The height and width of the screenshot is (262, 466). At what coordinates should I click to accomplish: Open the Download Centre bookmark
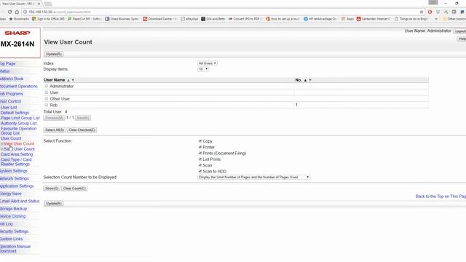(159, 19)
